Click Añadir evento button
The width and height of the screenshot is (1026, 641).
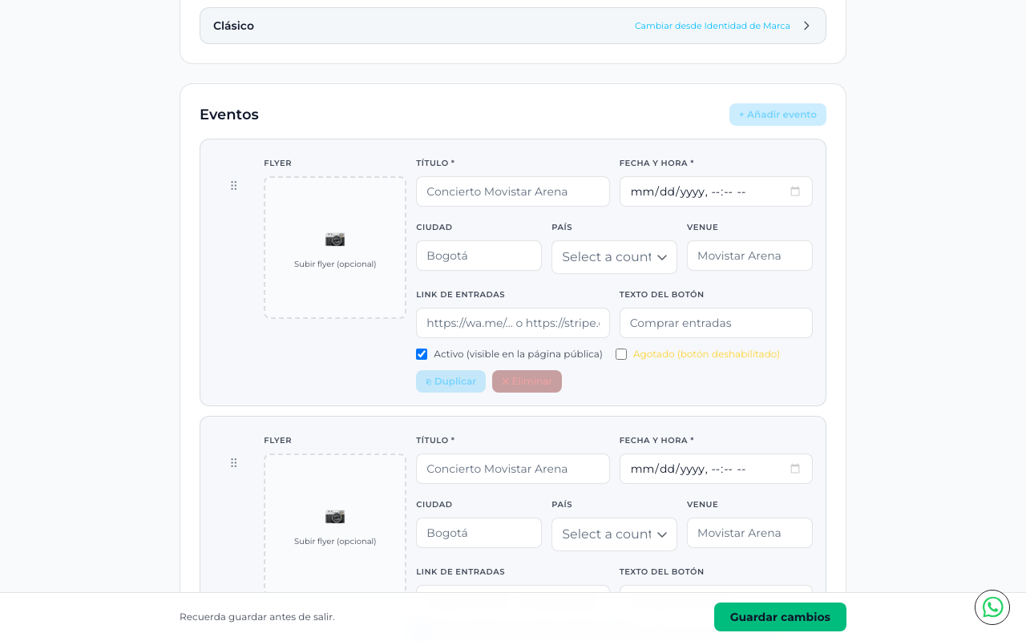point(778,115)
